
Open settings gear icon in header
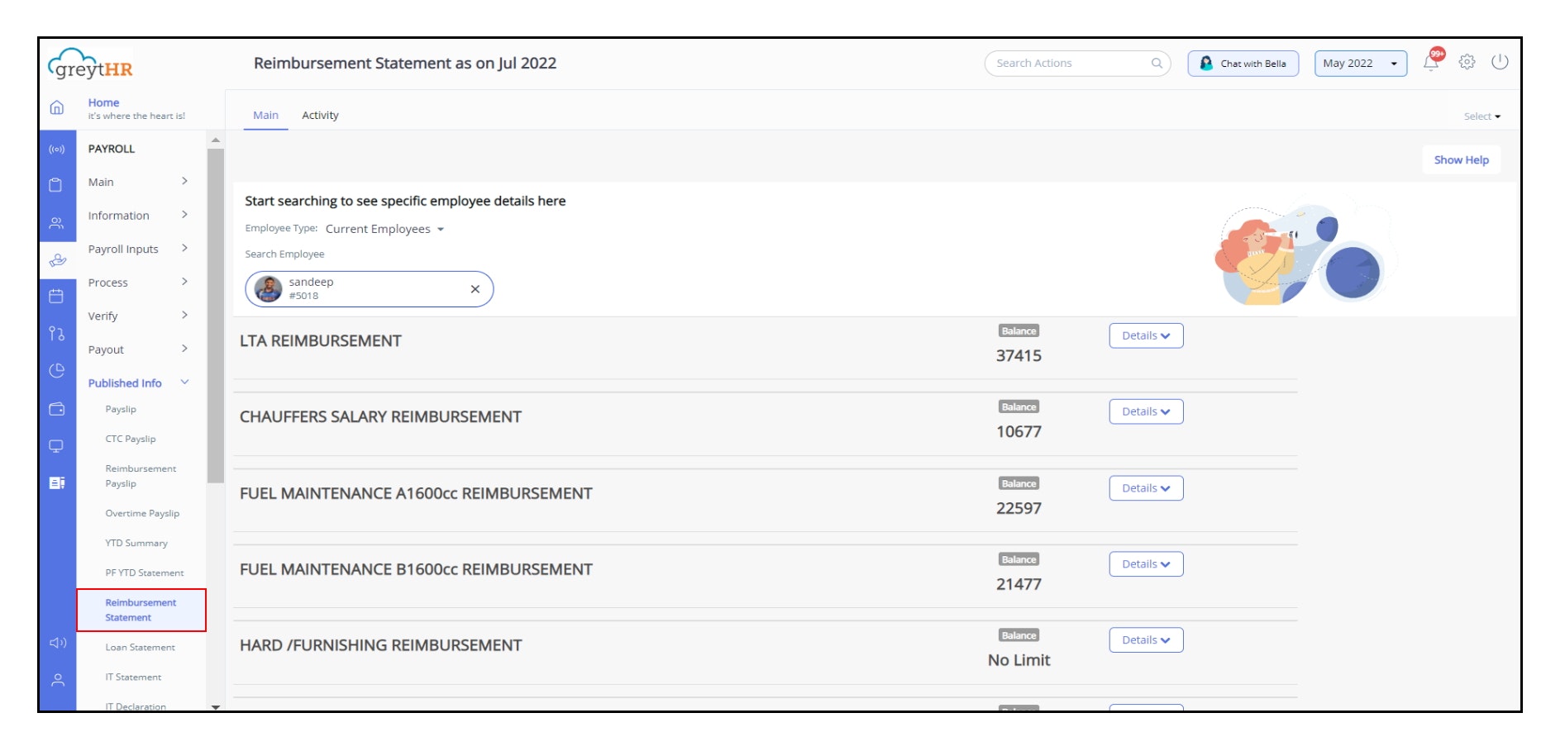pyautogui.click(x=1467, y=62)
